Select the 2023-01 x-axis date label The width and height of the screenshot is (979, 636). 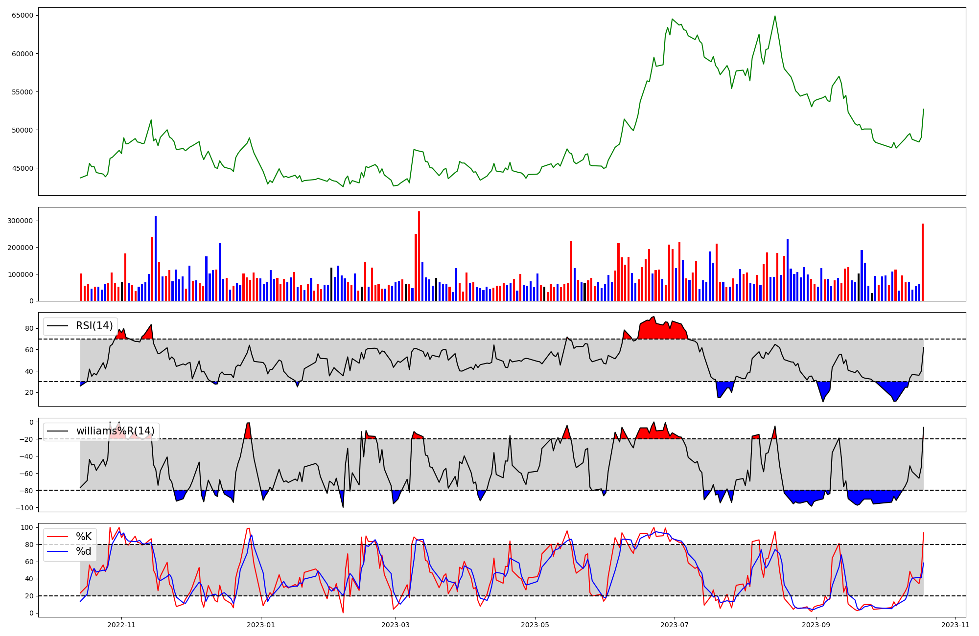pyautogui.click(x=261, y=625)
